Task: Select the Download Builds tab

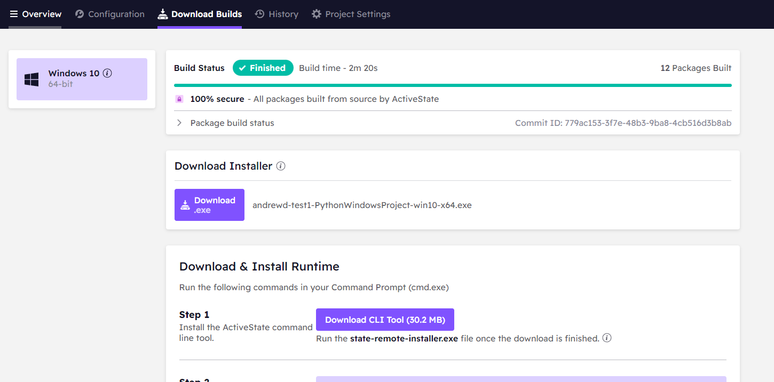Action: coord(200,14)
